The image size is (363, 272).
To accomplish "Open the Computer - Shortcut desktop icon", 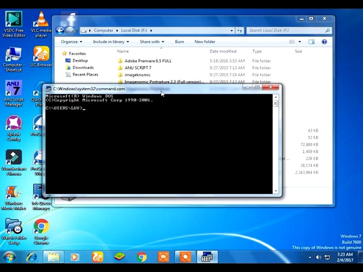I will click(14, 59).
